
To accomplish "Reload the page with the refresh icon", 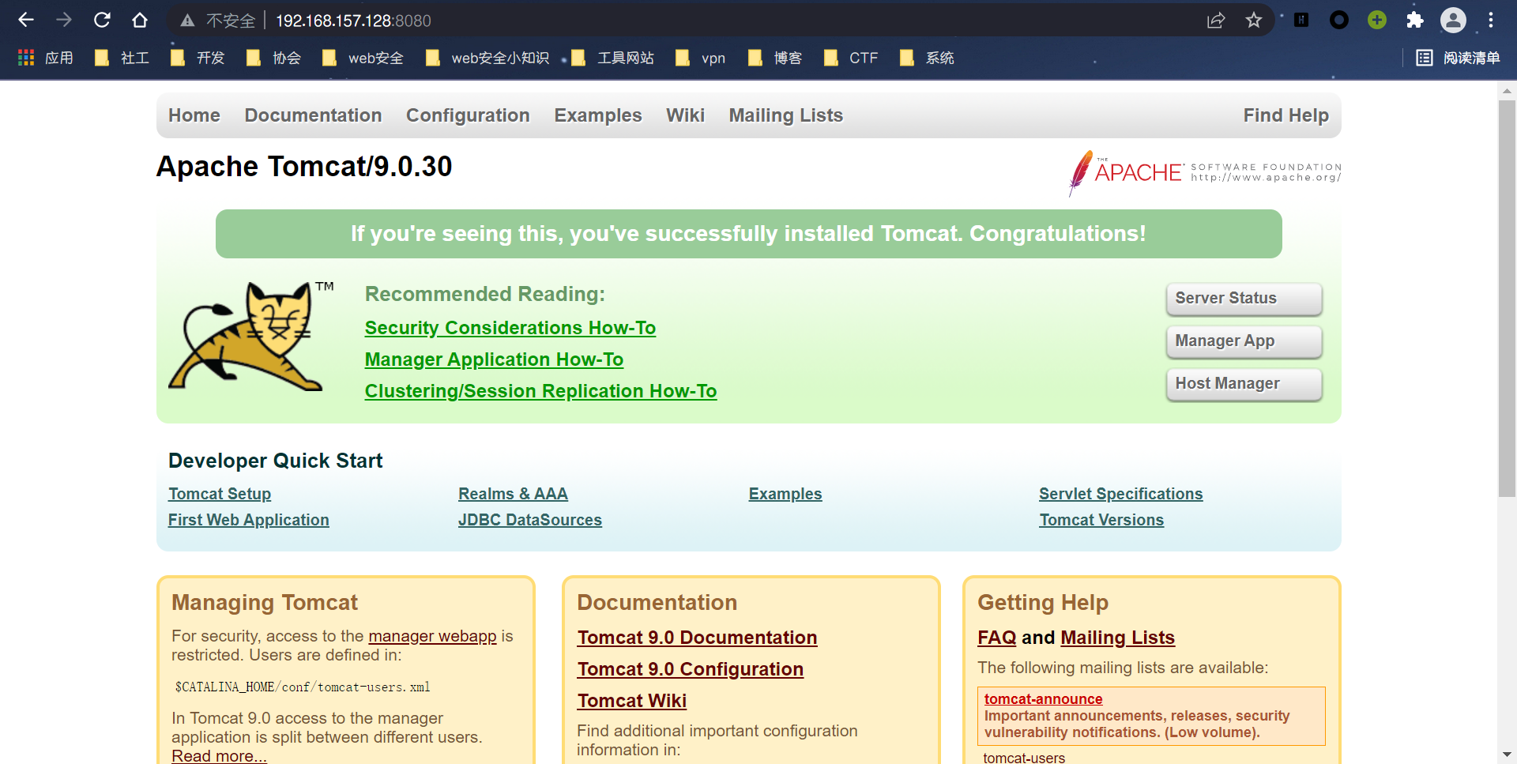I will 102,20.
